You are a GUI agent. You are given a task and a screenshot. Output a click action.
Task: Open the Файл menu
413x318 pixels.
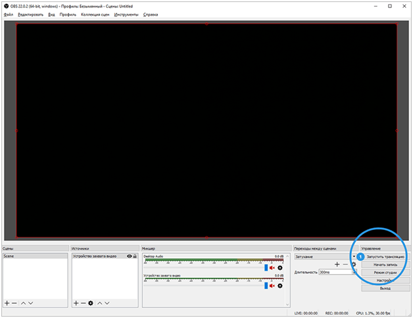(9, 14)
